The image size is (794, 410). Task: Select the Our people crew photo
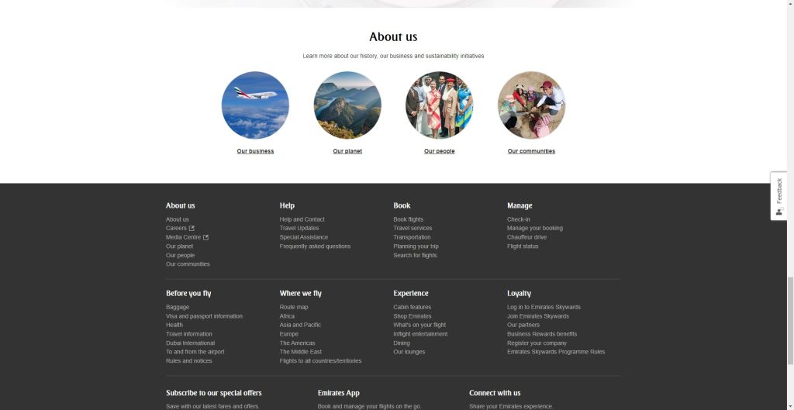(x=439, y=105)
